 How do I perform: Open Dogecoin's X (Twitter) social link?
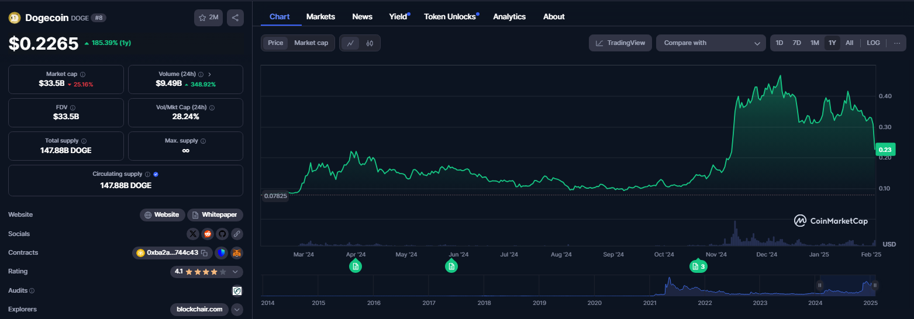(x=193, y=234)
